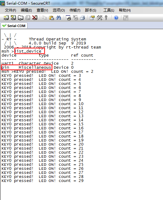Open the 文件(F) menu
Image resolution: width=163 pixels, height=200 pixels.
(11, 10)
